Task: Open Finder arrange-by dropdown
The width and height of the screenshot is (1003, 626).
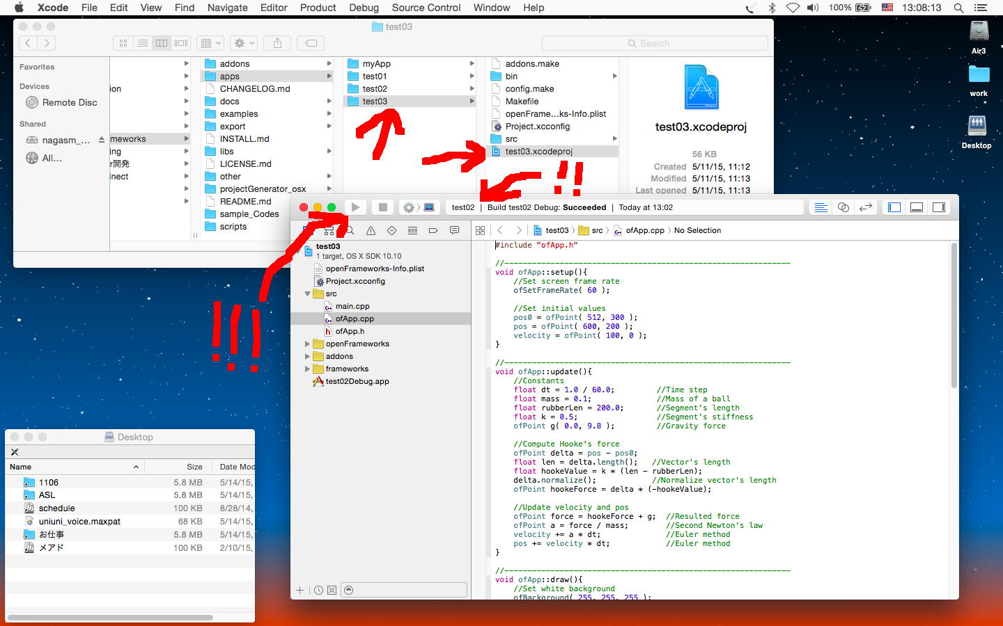Action: 210,43
